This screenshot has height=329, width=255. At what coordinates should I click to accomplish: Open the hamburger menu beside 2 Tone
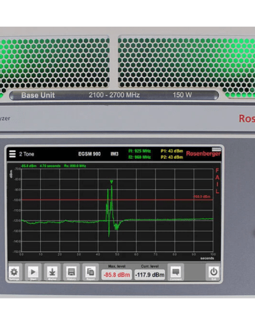12,154
